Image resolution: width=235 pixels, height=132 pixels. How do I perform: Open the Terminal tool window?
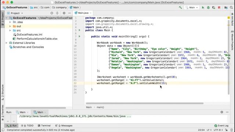(44, 125)
